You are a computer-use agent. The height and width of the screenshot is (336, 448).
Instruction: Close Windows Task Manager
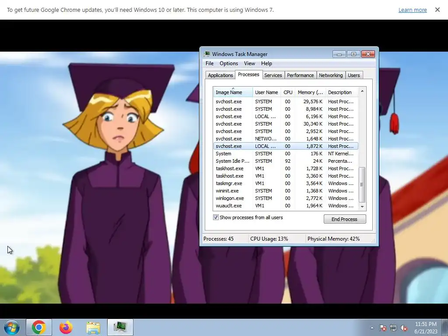pyautogui.click(x=368, y=54)
